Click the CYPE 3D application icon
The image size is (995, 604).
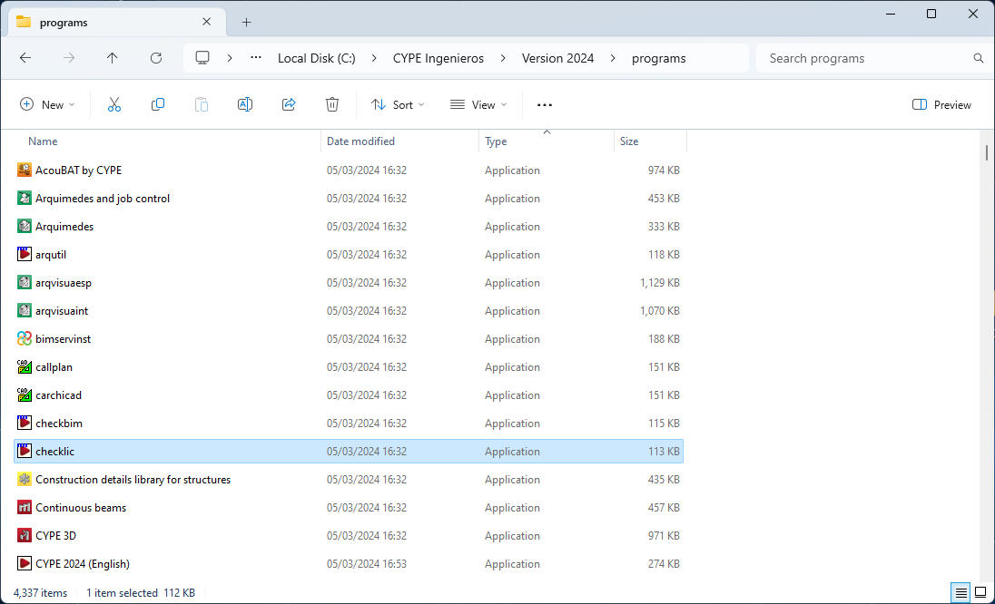click(25, 536)
